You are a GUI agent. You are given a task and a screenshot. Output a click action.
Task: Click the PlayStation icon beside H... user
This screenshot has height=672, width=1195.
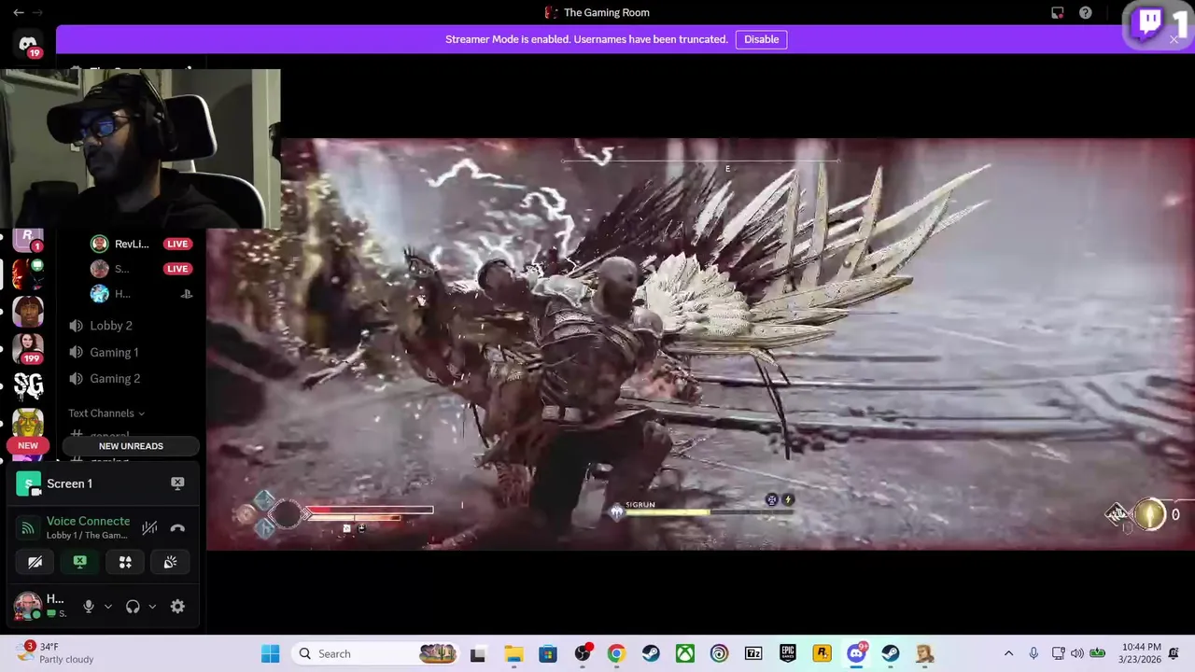pyautogui.click(x=186, y=294)
